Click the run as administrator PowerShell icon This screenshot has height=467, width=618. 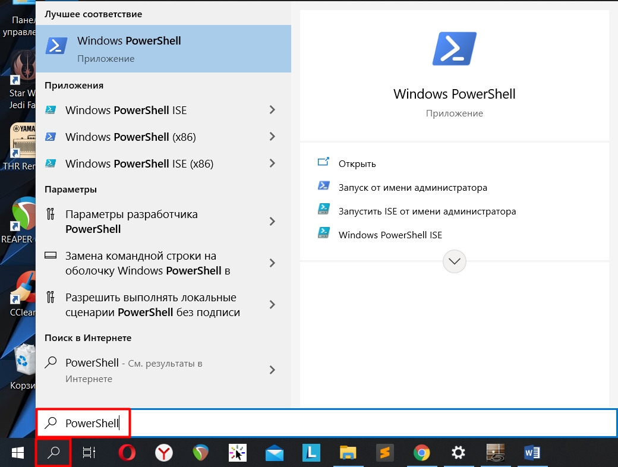click(x=324, y=185)
